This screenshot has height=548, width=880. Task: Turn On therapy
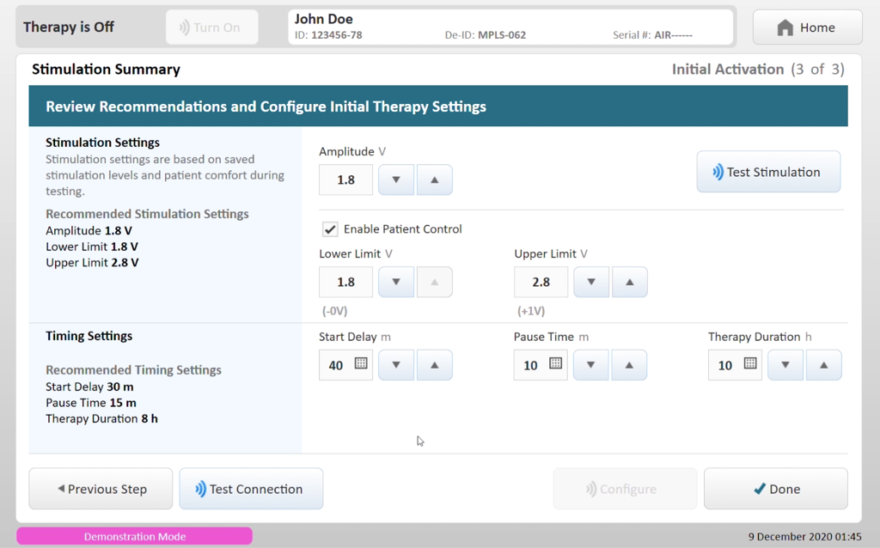click(x=212, y=27)
